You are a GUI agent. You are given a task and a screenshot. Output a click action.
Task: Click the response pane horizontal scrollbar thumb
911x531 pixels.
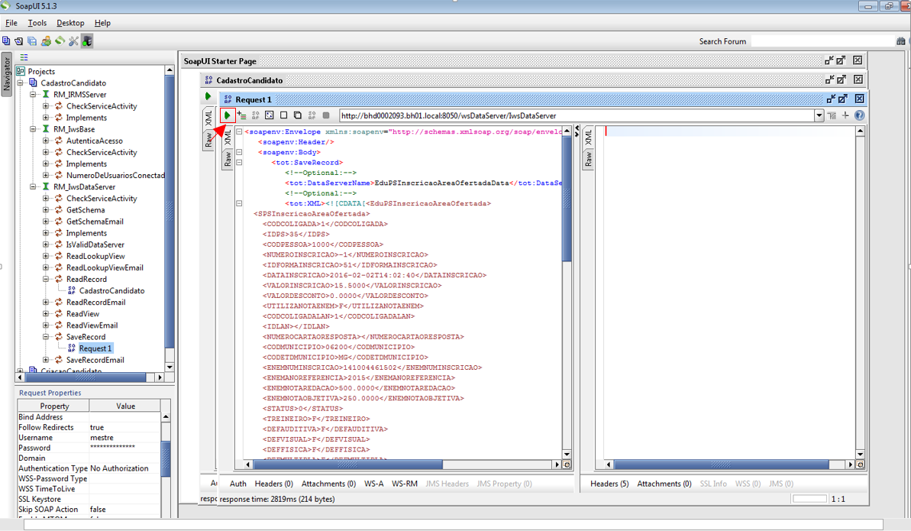(722, 465)
